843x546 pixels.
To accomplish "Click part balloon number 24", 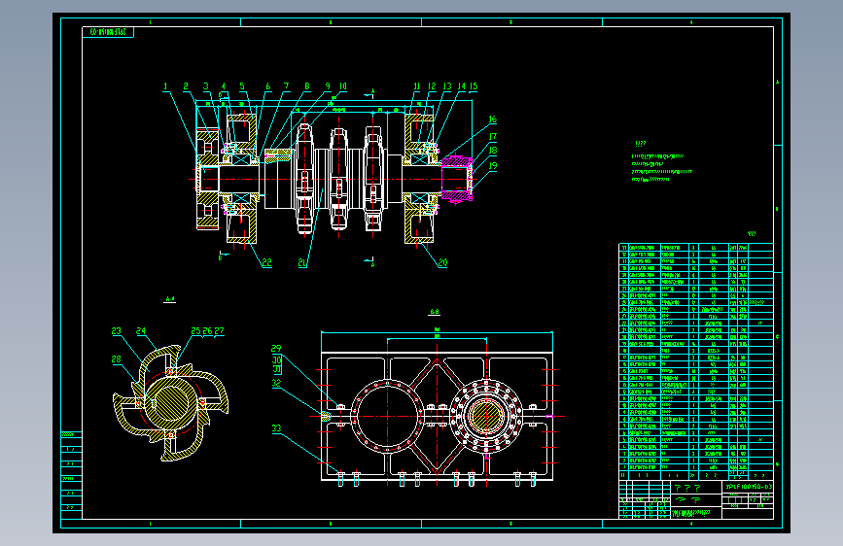I will (x=141, y=331).
